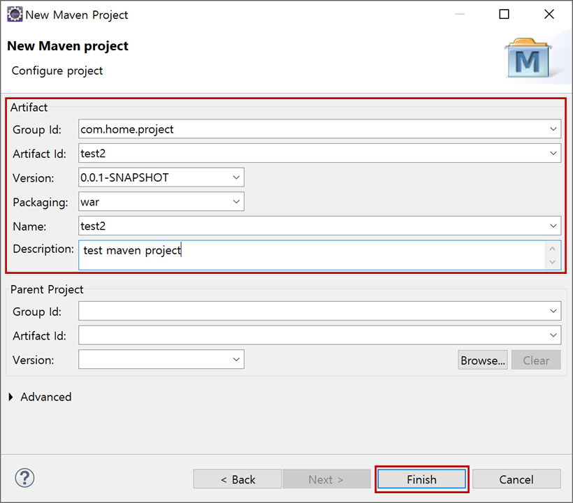Maximize the New Maven Project window
Image resolution: width=573 pixels, height=503 pixels.
coord(504,14)
